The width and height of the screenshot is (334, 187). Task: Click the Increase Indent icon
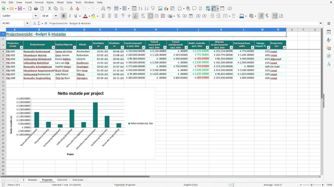tap(212, 16)
